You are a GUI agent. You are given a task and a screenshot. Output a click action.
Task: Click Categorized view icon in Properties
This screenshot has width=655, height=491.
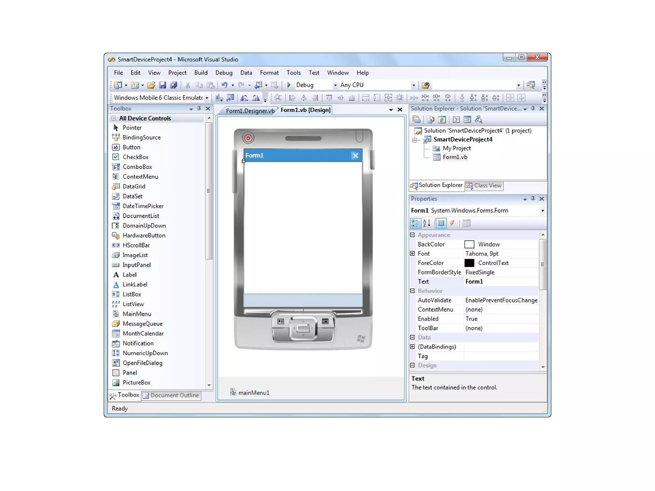[415, 223]
